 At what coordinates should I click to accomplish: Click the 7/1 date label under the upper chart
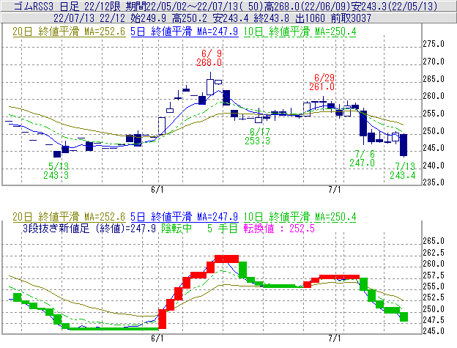point(335,190)
